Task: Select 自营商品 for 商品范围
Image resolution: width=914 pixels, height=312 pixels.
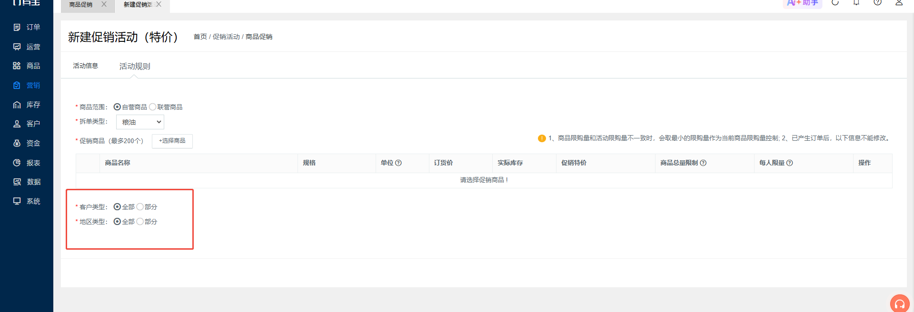Action: 117,107
